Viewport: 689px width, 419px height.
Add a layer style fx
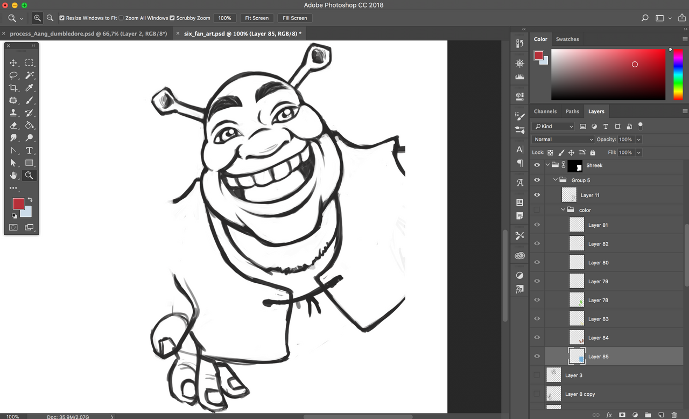(609, 415)
